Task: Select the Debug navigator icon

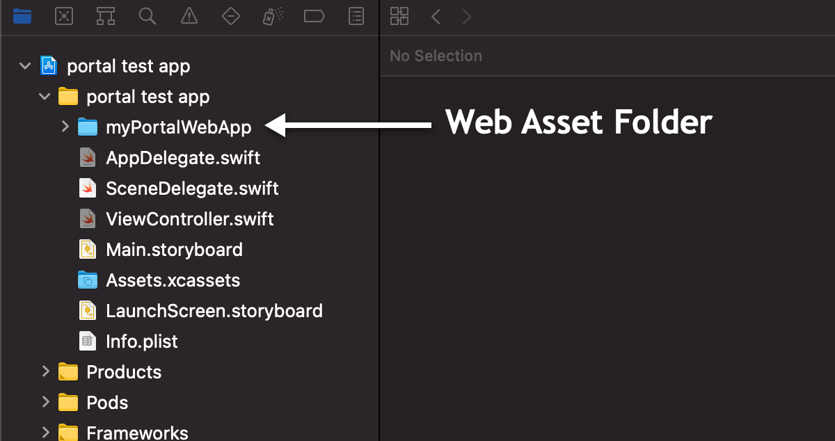Action: coord(272,16)
